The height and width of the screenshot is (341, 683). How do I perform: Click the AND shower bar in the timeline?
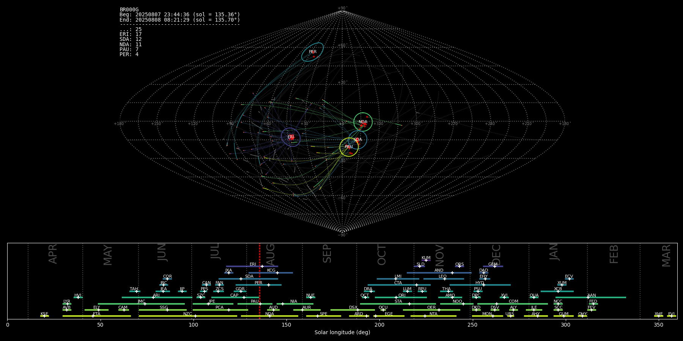(439, 272)
